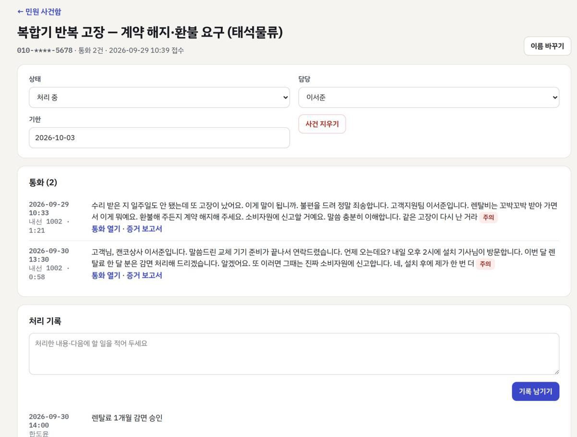Click the 기한 label

[x=35, y=119]
